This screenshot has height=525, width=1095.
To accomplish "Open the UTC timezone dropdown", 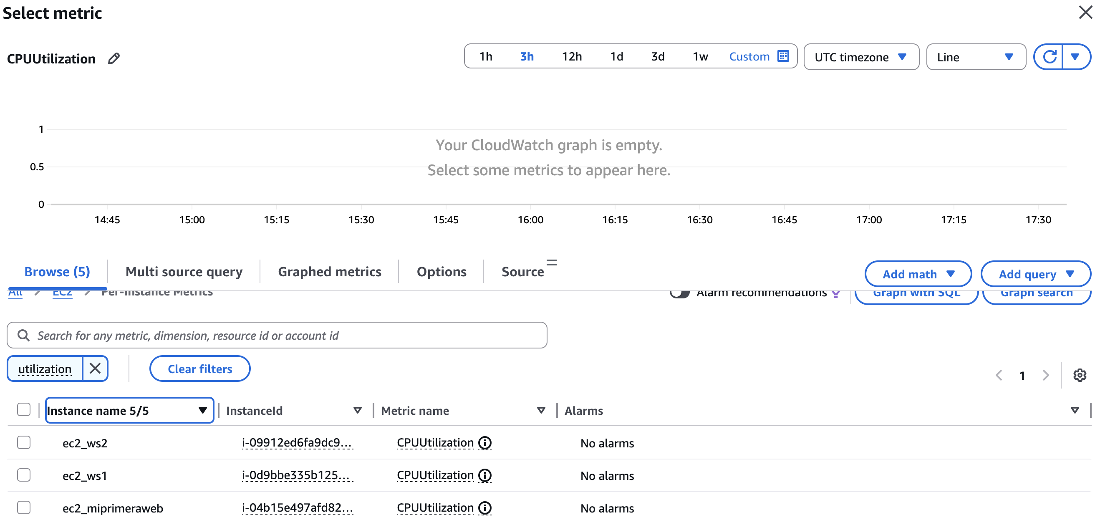I will tap(861, 56).
